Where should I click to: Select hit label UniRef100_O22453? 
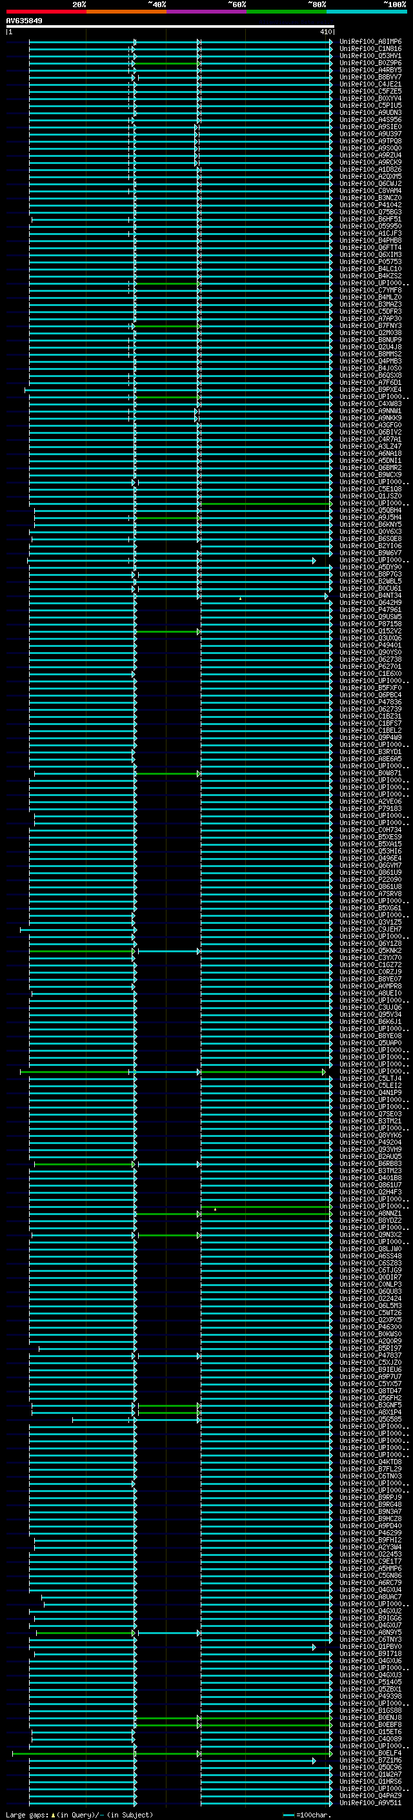pyautogui.click(x=370, y=1555)
